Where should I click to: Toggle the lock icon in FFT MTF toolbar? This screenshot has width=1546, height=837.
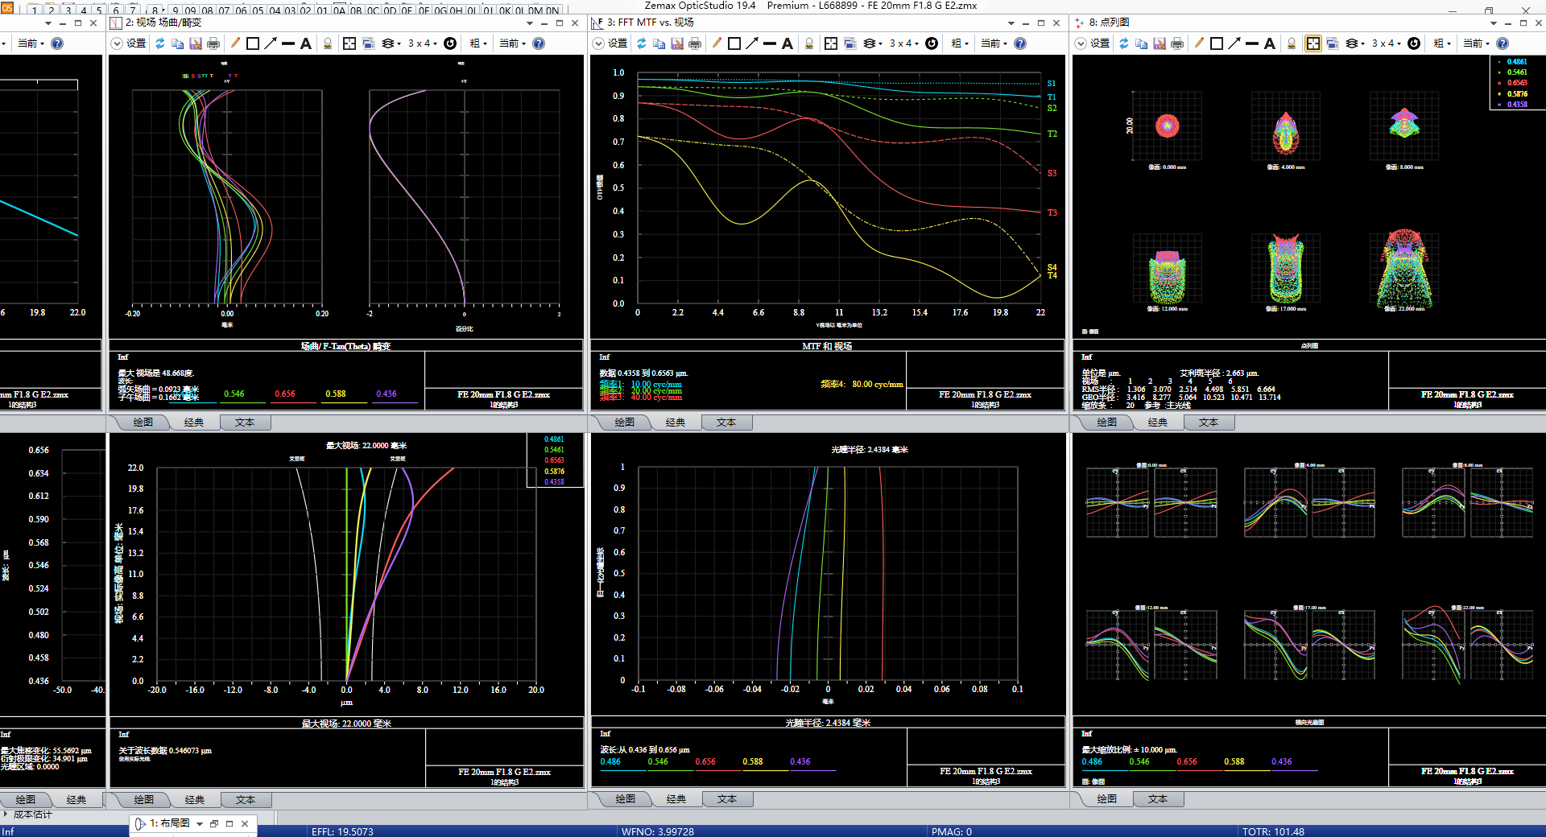[x=809, y=43]
